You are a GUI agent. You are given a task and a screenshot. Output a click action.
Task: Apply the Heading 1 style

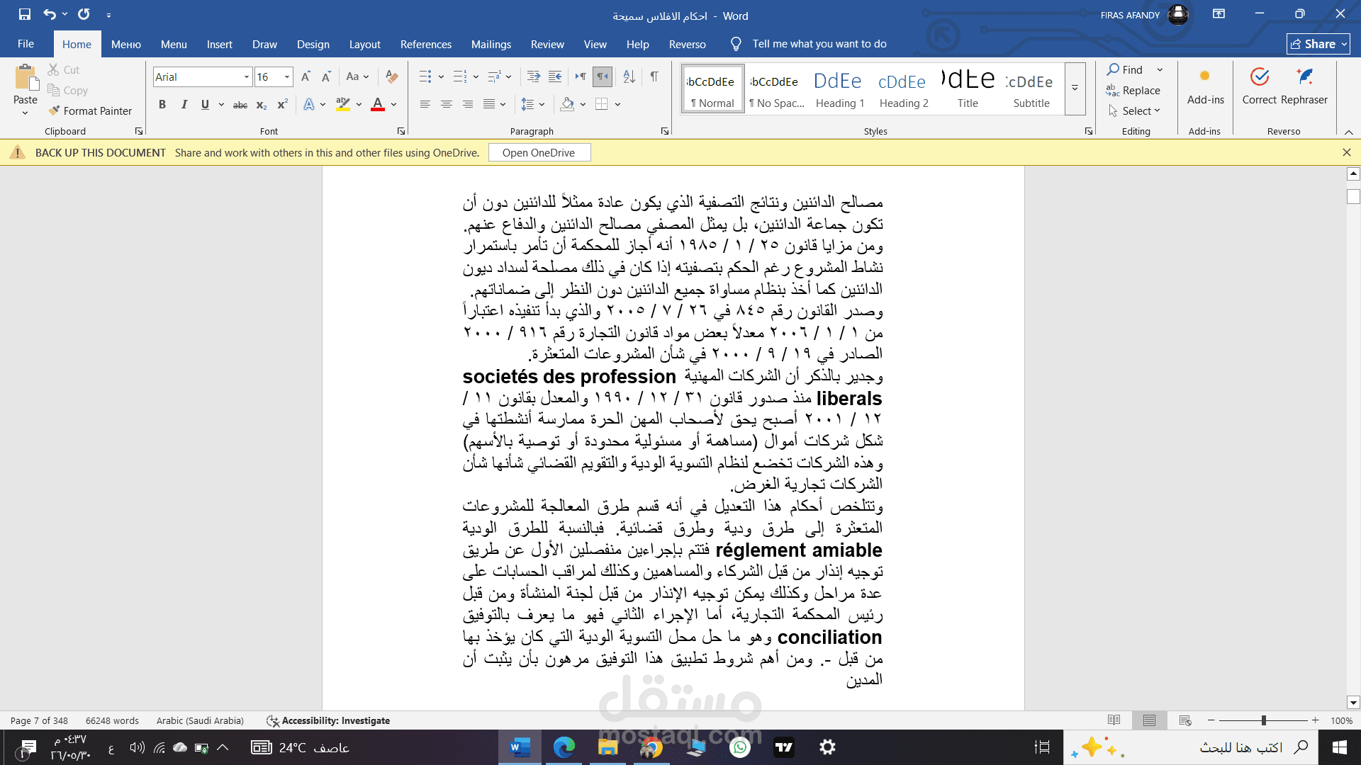click(x=839, y=89)
